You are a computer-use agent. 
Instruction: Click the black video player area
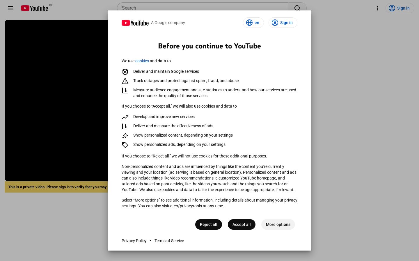[x=56, y=100]
